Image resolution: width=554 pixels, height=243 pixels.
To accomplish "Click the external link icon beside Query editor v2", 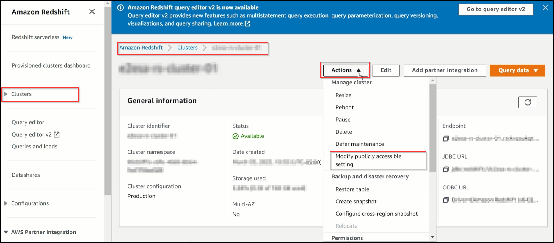I will (x=57, y=134).
